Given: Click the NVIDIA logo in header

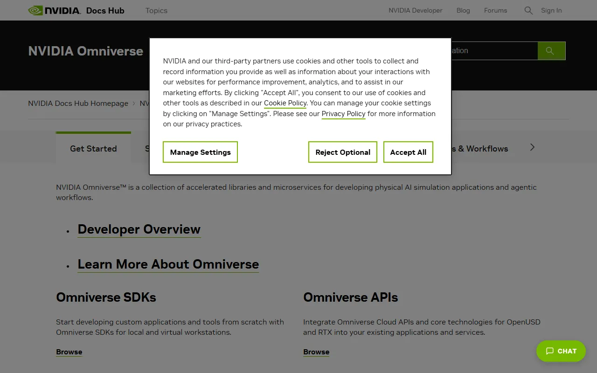Looking at the screenshot, I should tap(54, 10).
